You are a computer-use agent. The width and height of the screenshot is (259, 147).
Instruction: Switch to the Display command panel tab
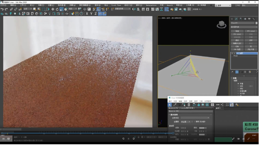[249, 19]
